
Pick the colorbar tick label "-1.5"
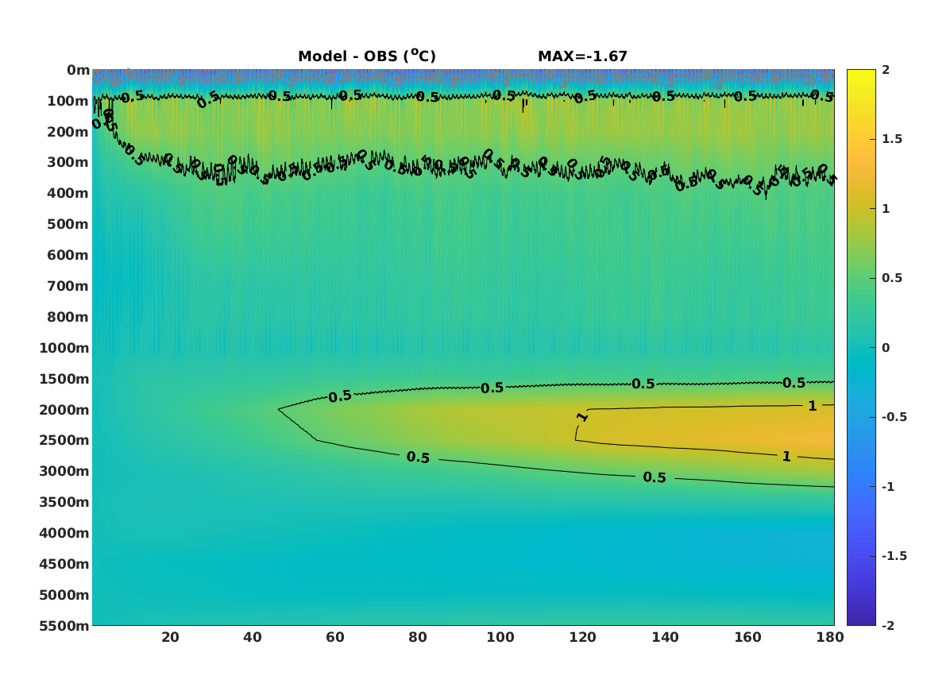pyautogui.click(x=894, y=556)
